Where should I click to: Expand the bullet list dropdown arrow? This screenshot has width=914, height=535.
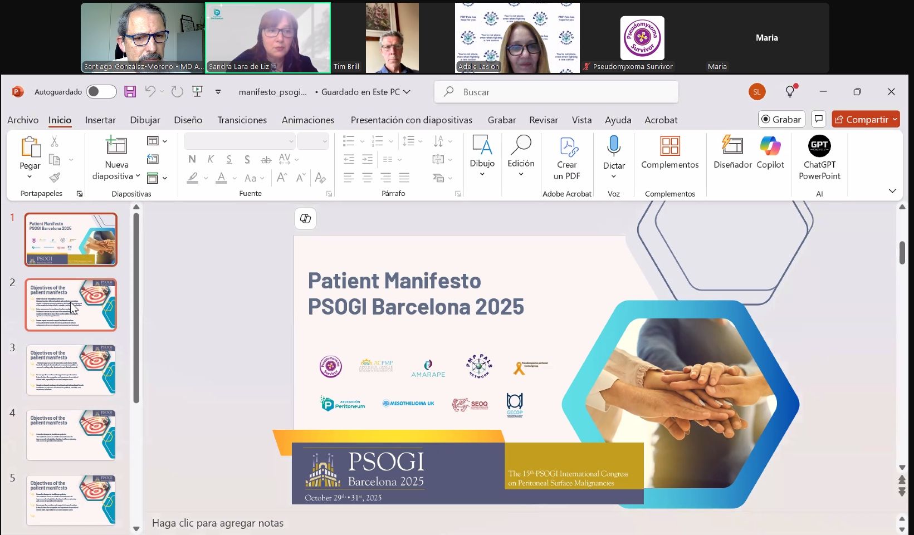tap(362, 141)
